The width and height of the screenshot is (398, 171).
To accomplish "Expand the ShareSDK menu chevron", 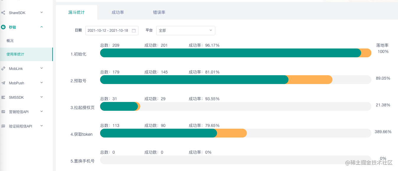I will [42, 12].
